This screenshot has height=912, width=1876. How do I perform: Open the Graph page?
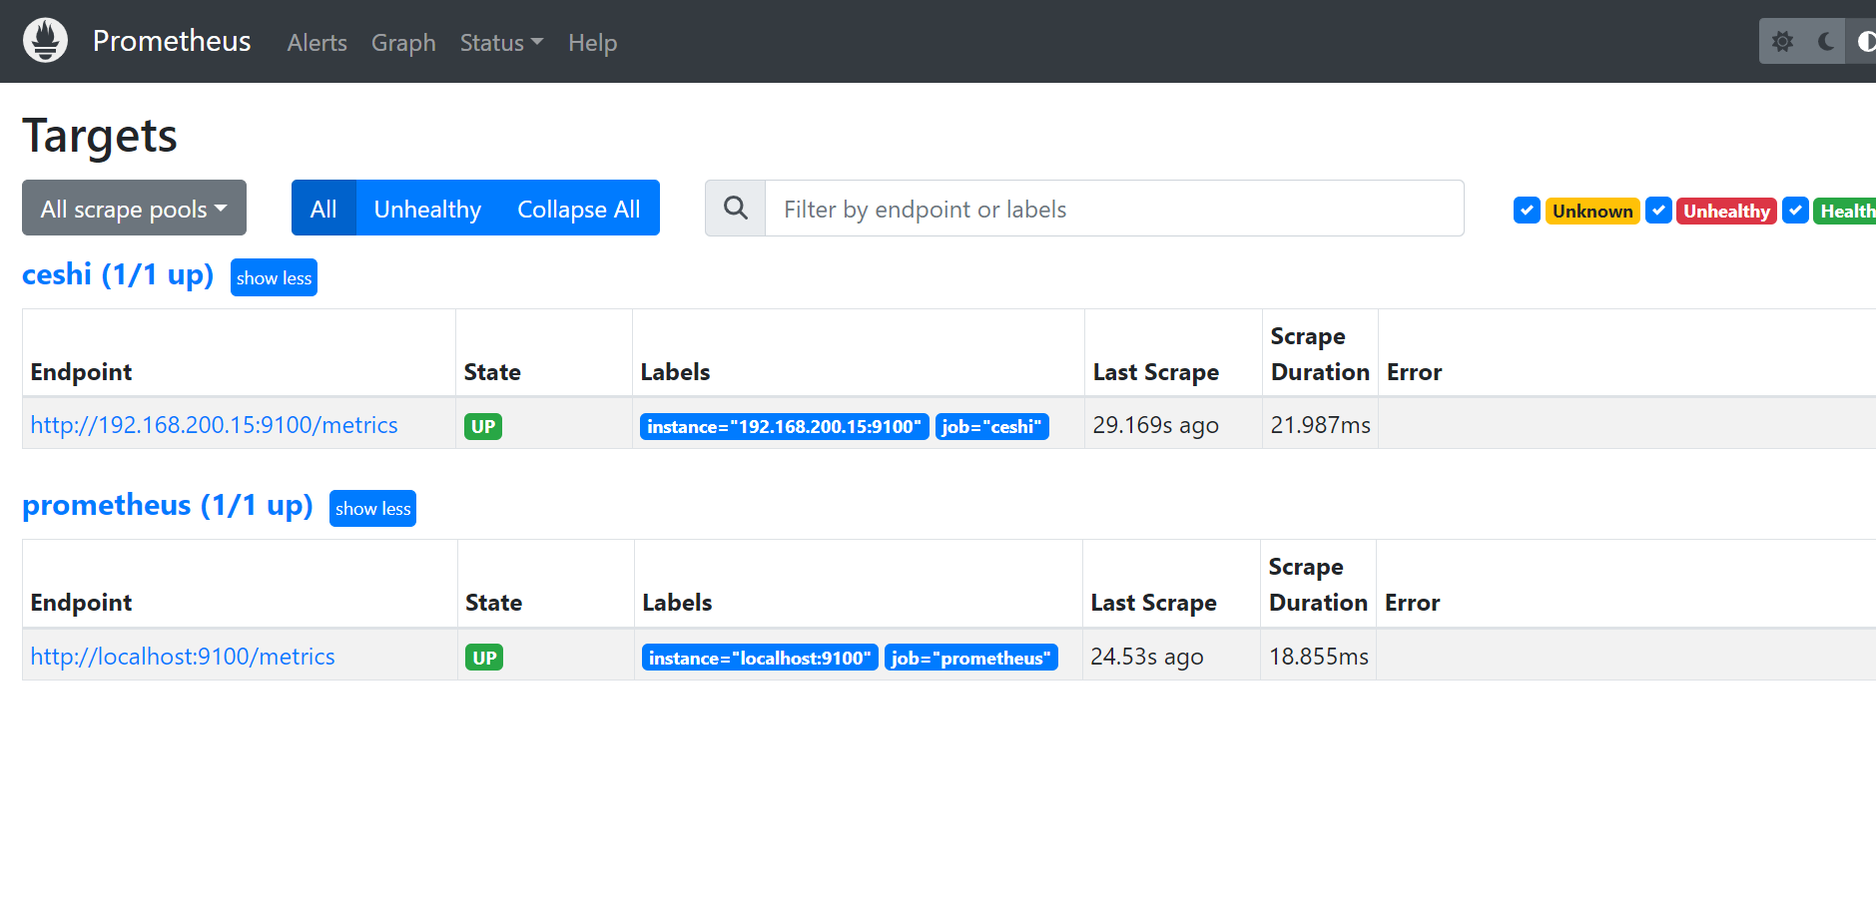pyautogui.click(x=403, y=43)
